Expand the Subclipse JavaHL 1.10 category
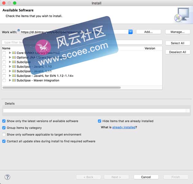The width and height of the screenshot is (193, 184). 10,67
